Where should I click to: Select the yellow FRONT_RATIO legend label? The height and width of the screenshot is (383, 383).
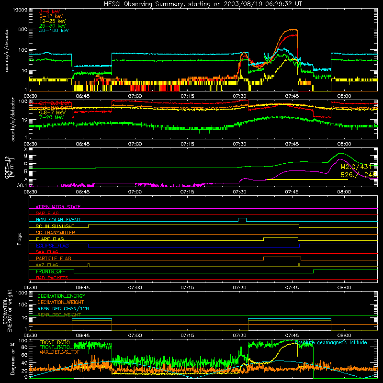[x=55, y=342]
